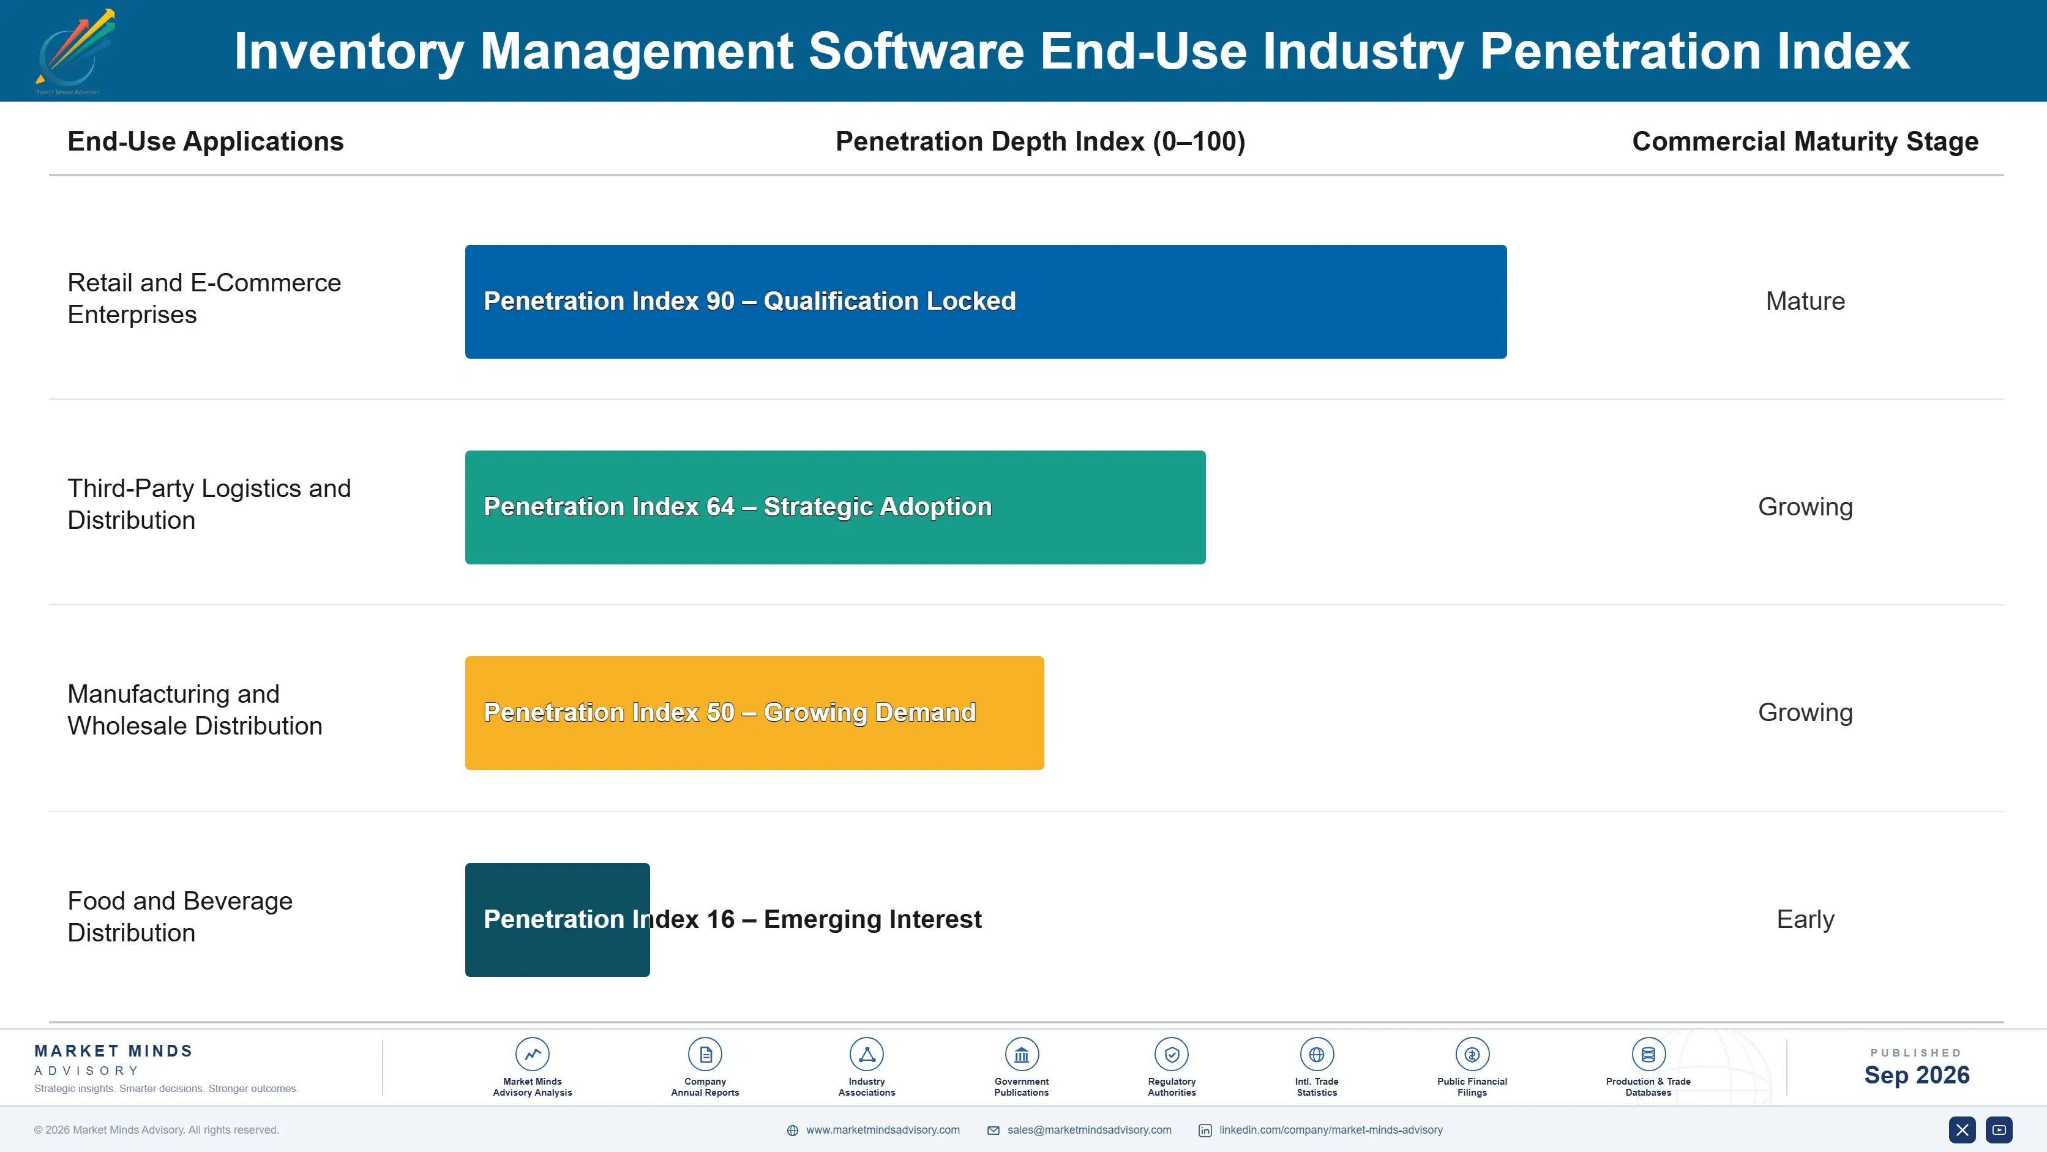
Task: Click the Early maturity stage value
Action: (x=1805, y=919)
